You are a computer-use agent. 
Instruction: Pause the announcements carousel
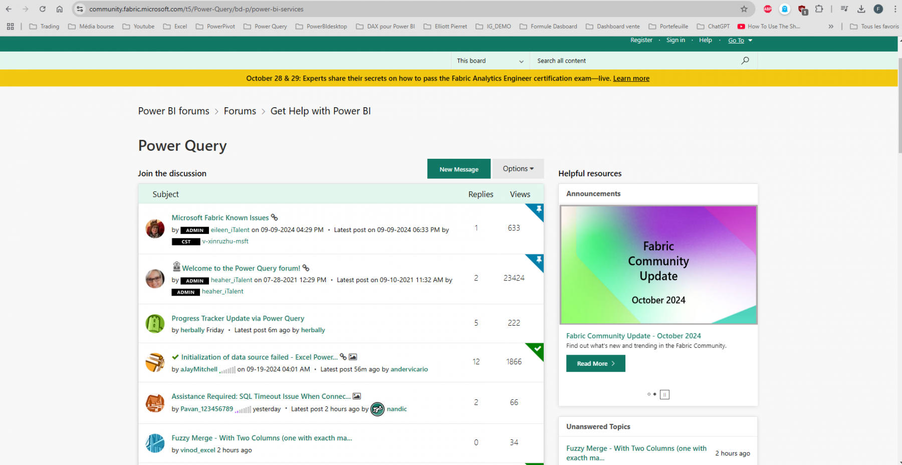[664, 394]
